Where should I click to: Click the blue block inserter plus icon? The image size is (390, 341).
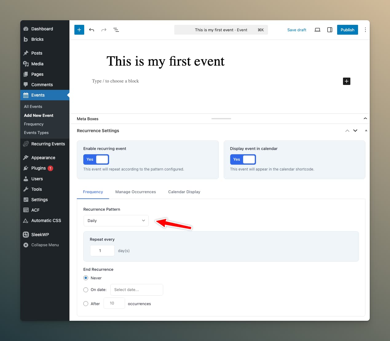pos(79,30)
